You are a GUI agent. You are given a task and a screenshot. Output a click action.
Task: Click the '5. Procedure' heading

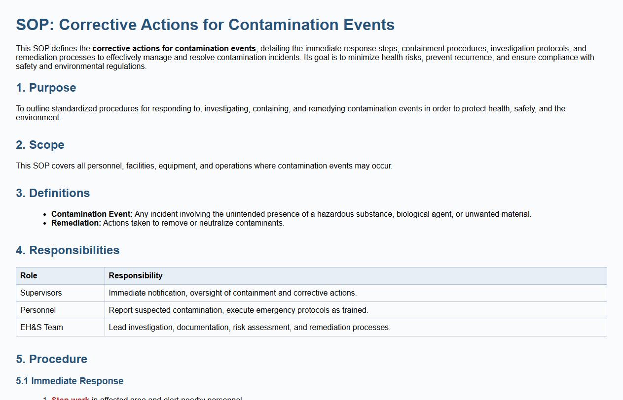click(51, 359)
